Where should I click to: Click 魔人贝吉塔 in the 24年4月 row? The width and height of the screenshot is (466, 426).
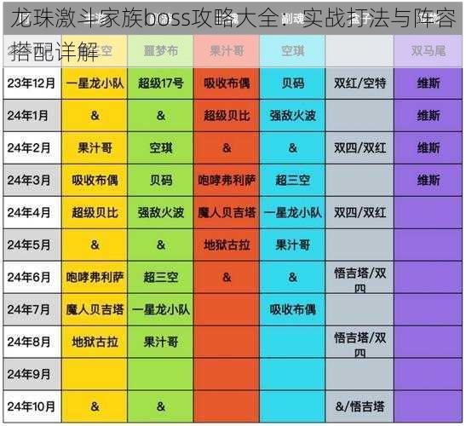pyautogui.click(x=227, y=212)
